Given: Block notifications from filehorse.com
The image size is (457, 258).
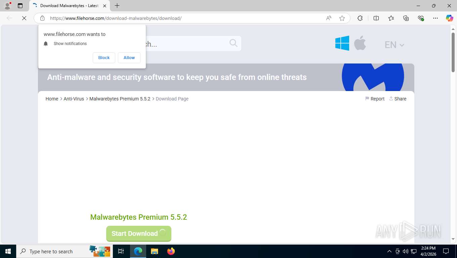Looking at the screenshot, I should pos(104,58).
